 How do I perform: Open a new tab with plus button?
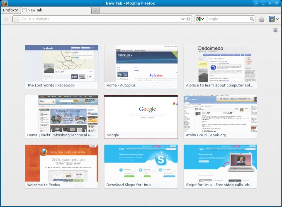(95, 10)
